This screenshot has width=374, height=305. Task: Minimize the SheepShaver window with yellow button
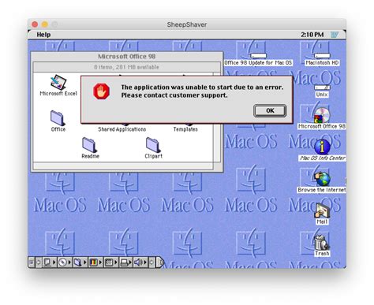[45, 24]
